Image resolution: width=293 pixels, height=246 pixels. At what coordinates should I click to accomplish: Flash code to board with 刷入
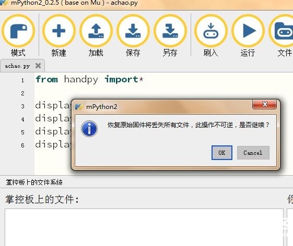[210, 35]
